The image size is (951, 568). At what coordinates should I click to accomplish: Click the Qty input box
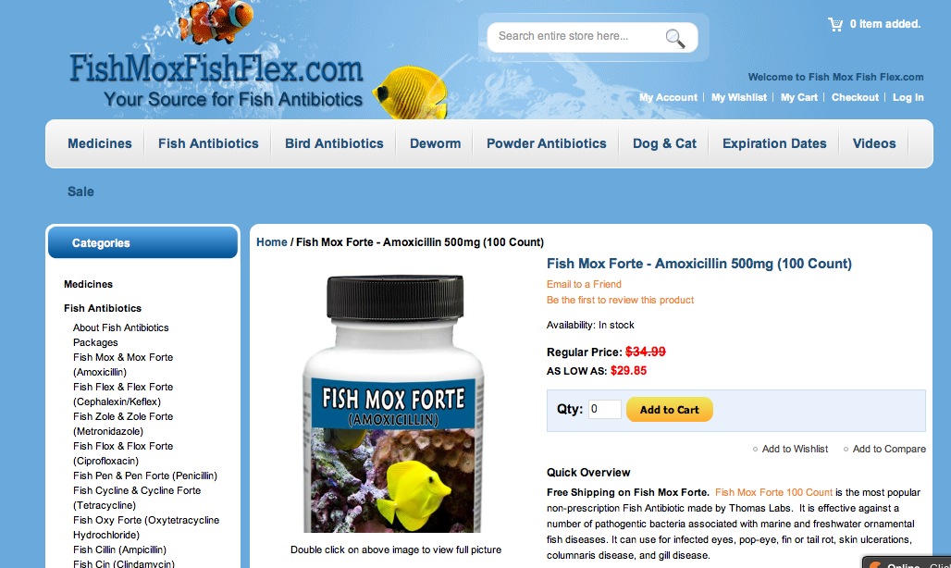604,409
